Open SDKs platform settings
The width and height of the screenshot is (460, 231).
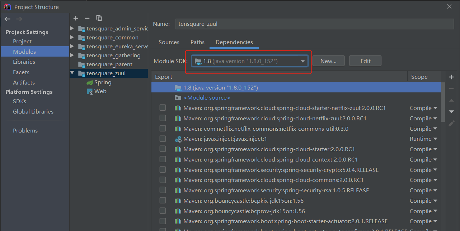point(19,101)
